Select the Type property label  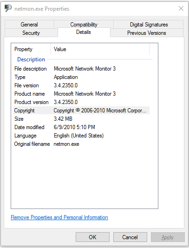(x=20, y=77)
